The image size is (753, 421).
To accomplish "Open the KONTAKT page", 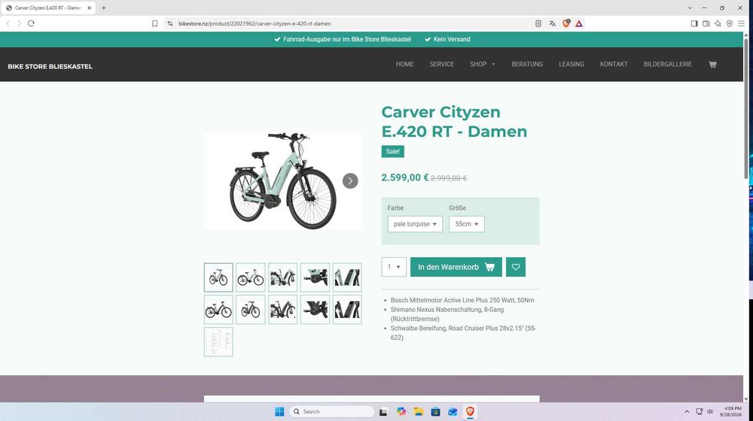I will pyautogui.click(x=614, y=64).
